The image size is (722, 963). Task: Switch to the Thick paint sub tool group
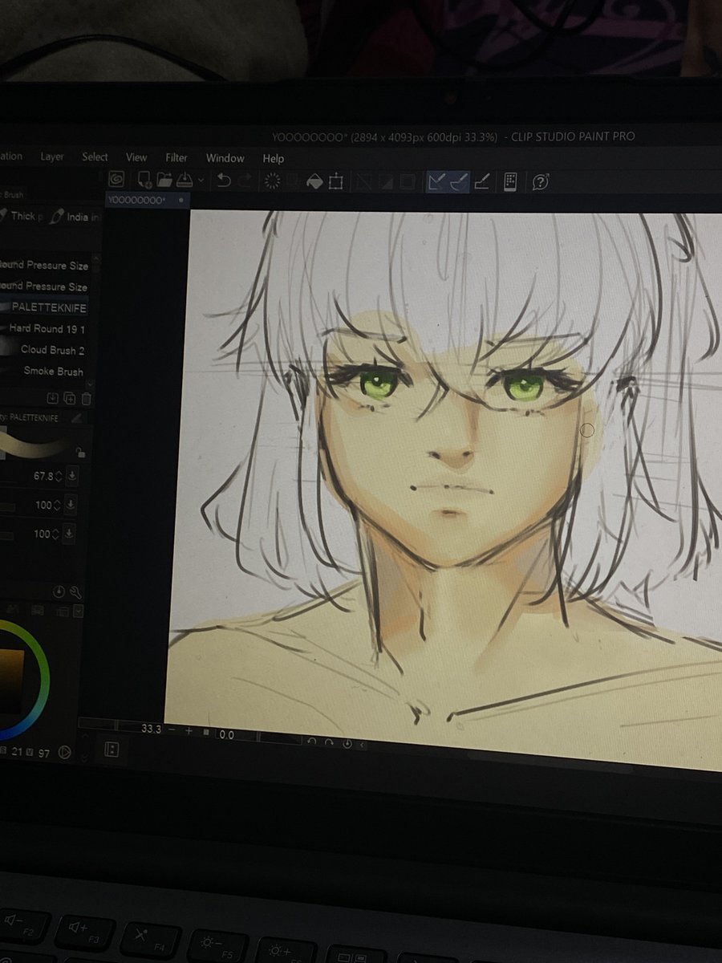coord(22,216)
